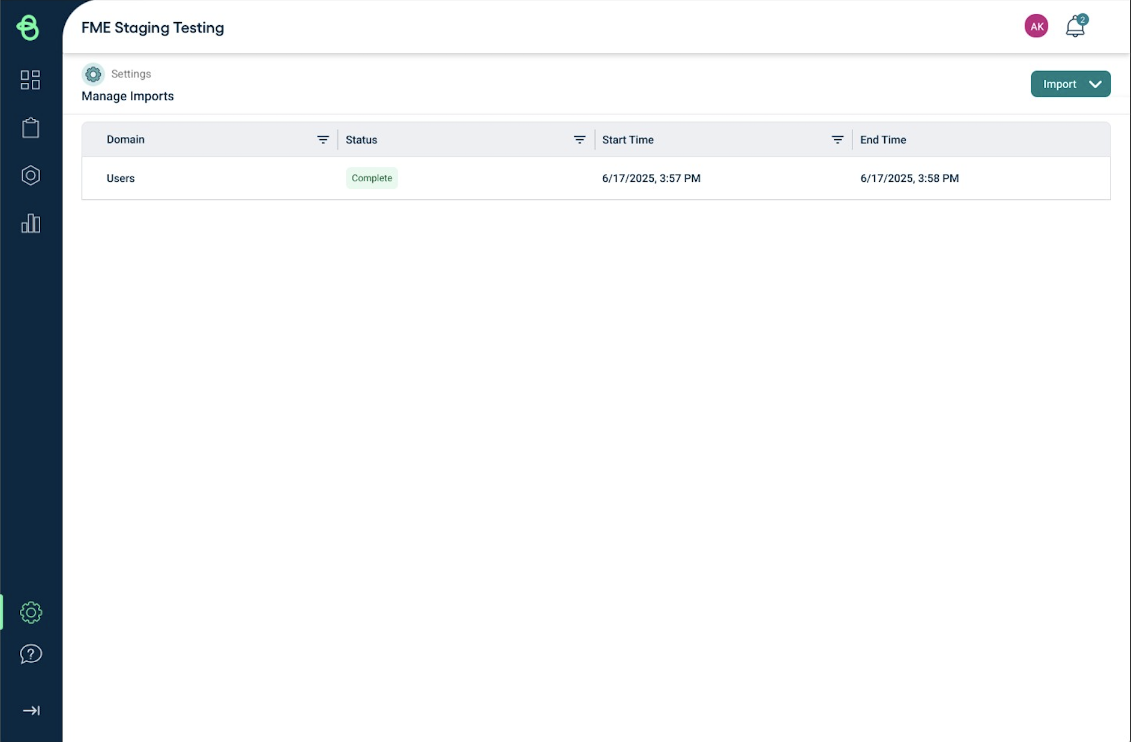Open the Domain column filter
The height and width of the screenshot is (742, 1131).
tap(323, 139)
